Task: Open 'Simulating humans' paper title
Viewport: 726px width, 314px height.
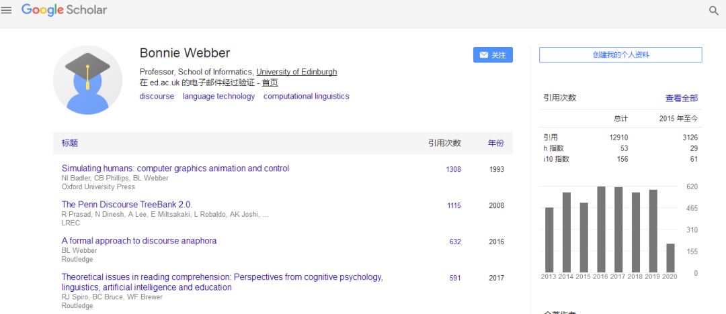Action: click(175, 168)
